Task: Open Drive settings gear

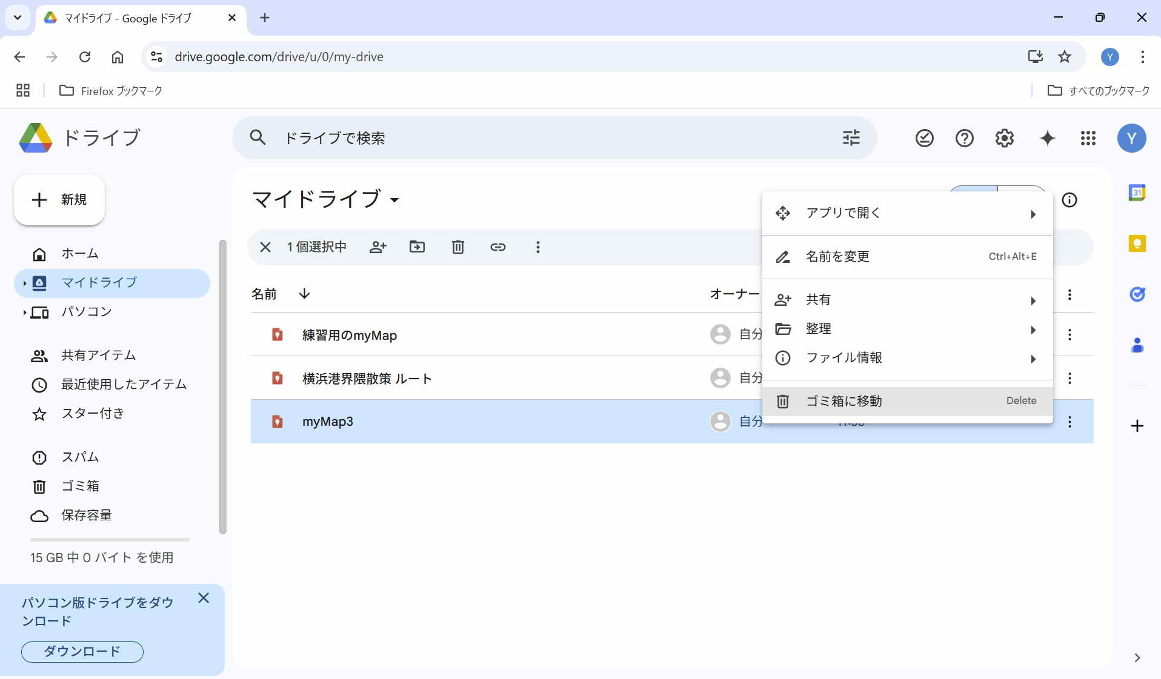Action: (1004, 139)
